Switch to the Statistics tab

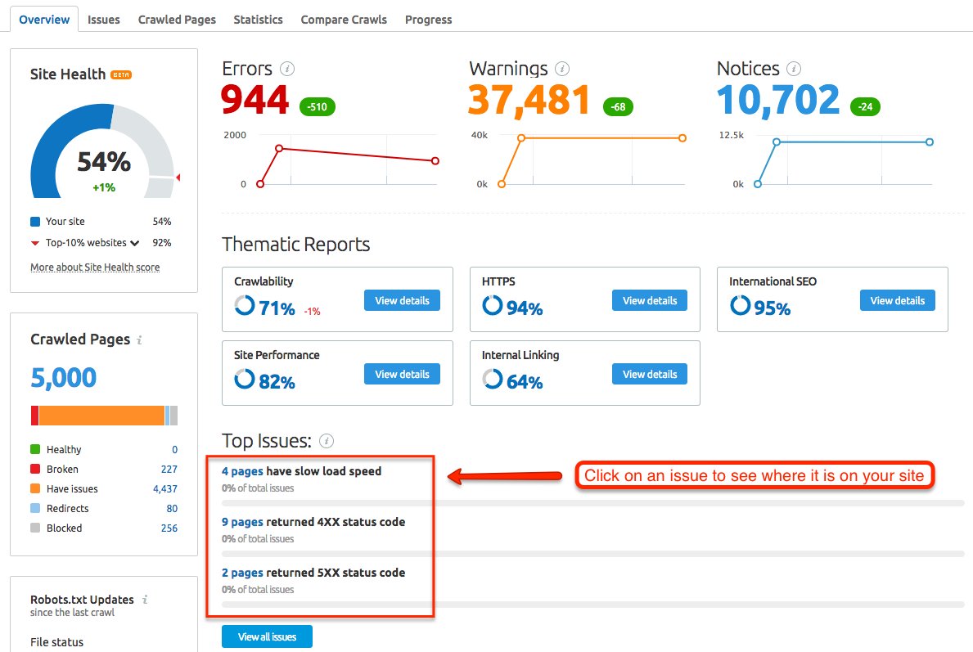tap(258, 19)
